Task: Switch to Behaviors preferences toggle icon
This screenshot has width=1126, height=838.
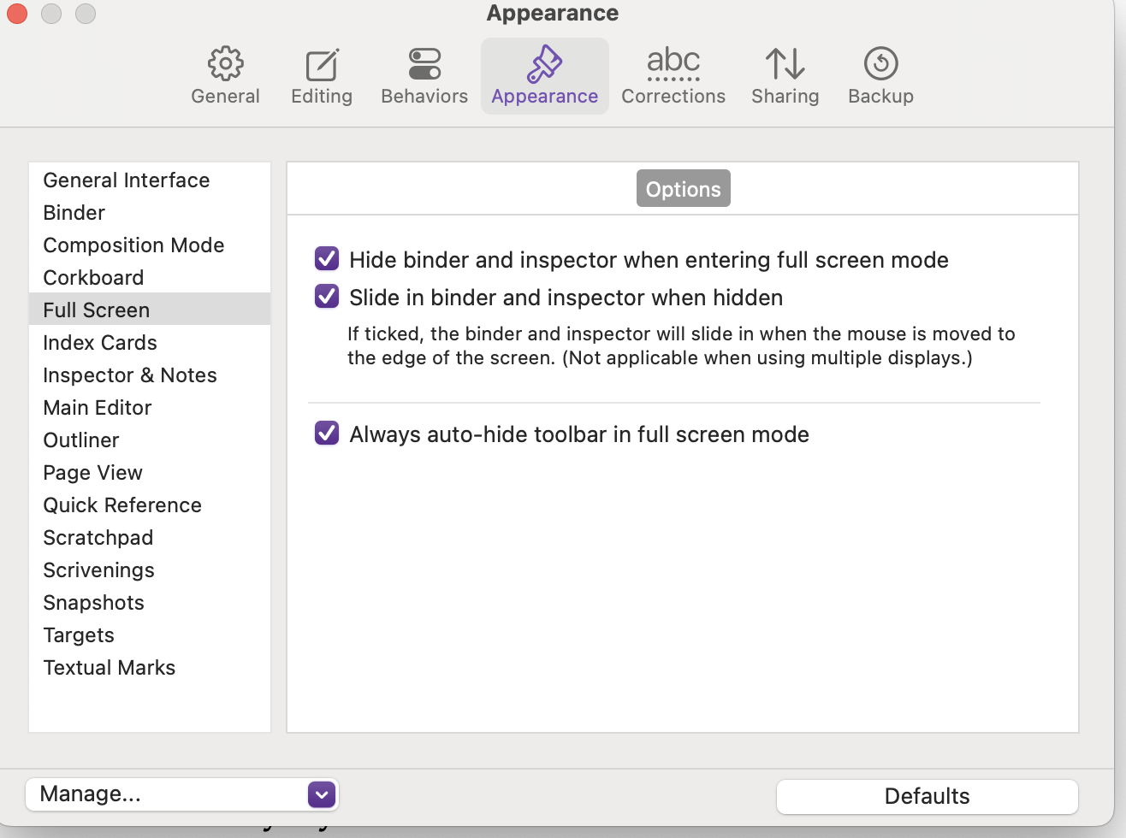Action: (x=424, y=64)
